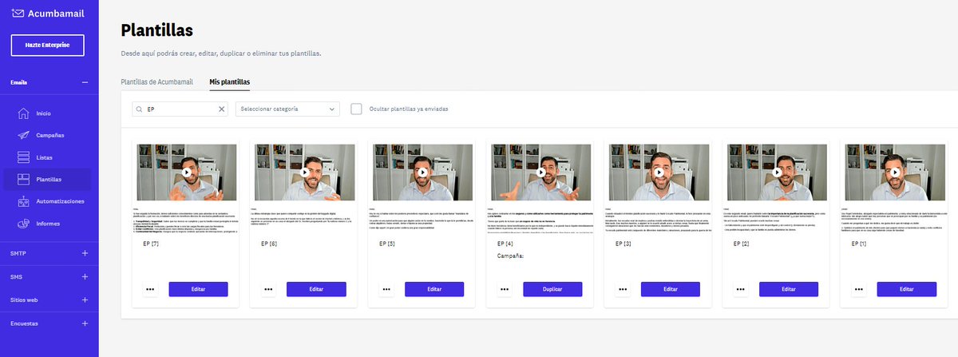Screen dimensions: 958x357
Task: Open the Seleccionar categoría dropdown
Action: [x=287, y=109]
